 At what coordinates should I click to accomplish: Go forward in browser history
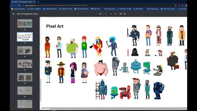(15, 6)
